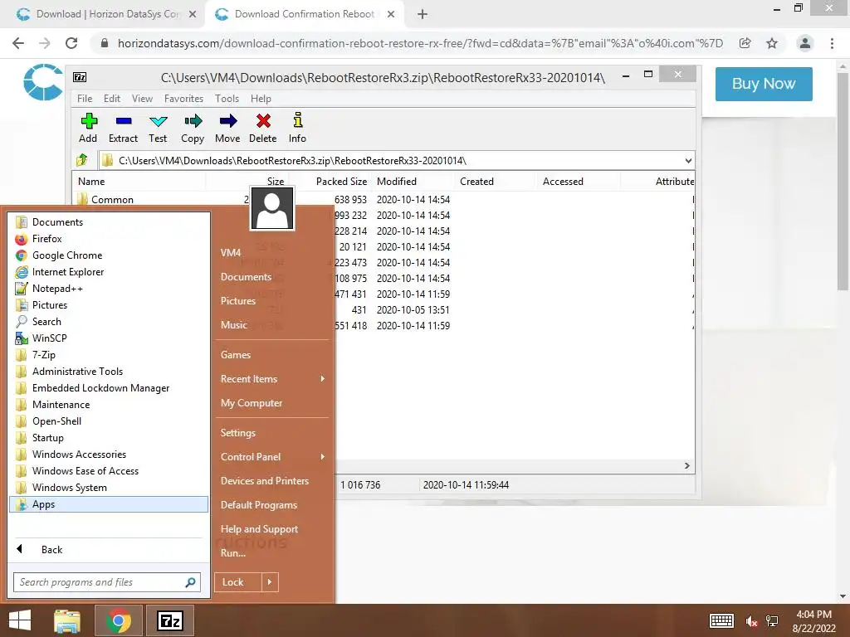The width and height of the screenshot is (850, 637).
Task: Click the user account picture in Start menu
Action: [272, 208]
